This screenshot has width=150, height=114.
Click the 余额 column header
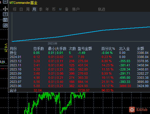coord(141,49)
